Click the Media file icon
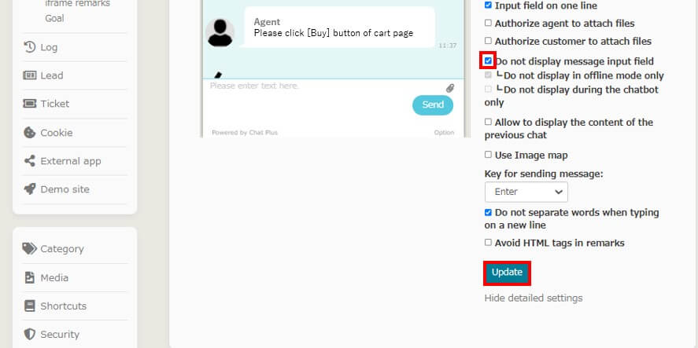The height and width of the screenshot is (348, 698). point(29,277)
